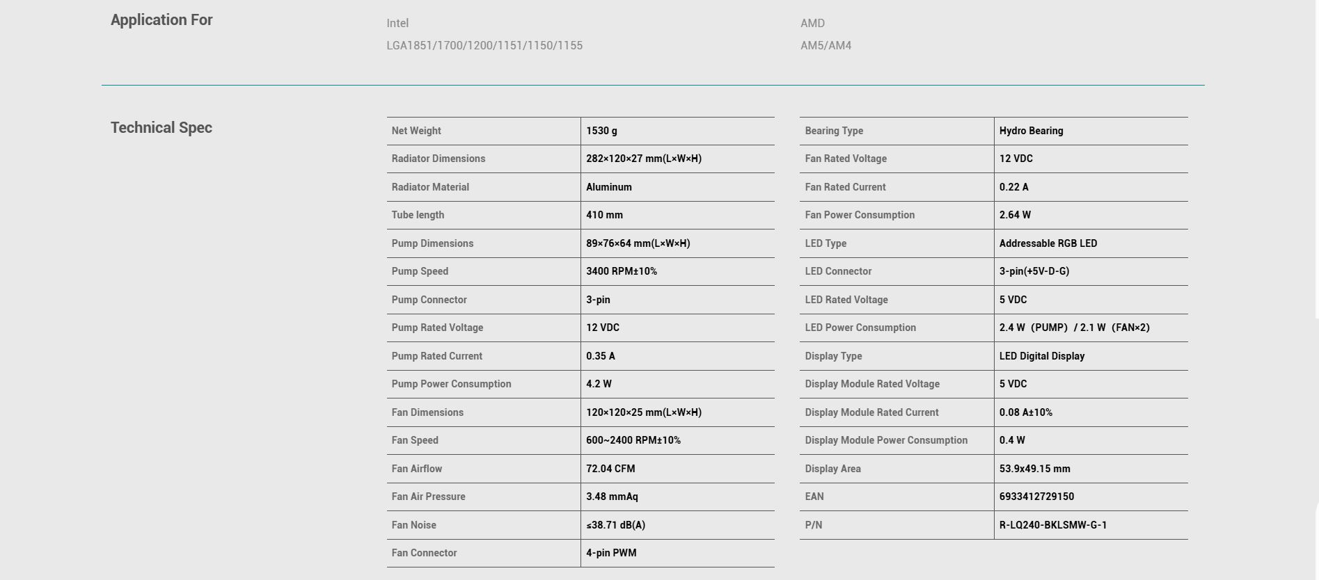Click the Display Type value LED Digital Display
This screenshot has width=1319, height=580.
(1042, 356)
